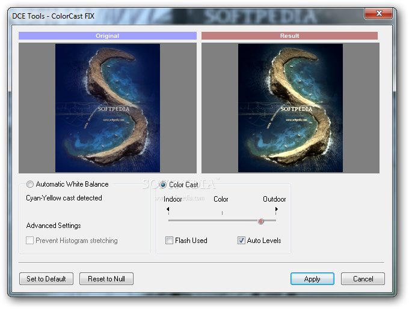Select the Color Cast radio option
The height and width of the screenshot is (309, 409).
(163, 185)
